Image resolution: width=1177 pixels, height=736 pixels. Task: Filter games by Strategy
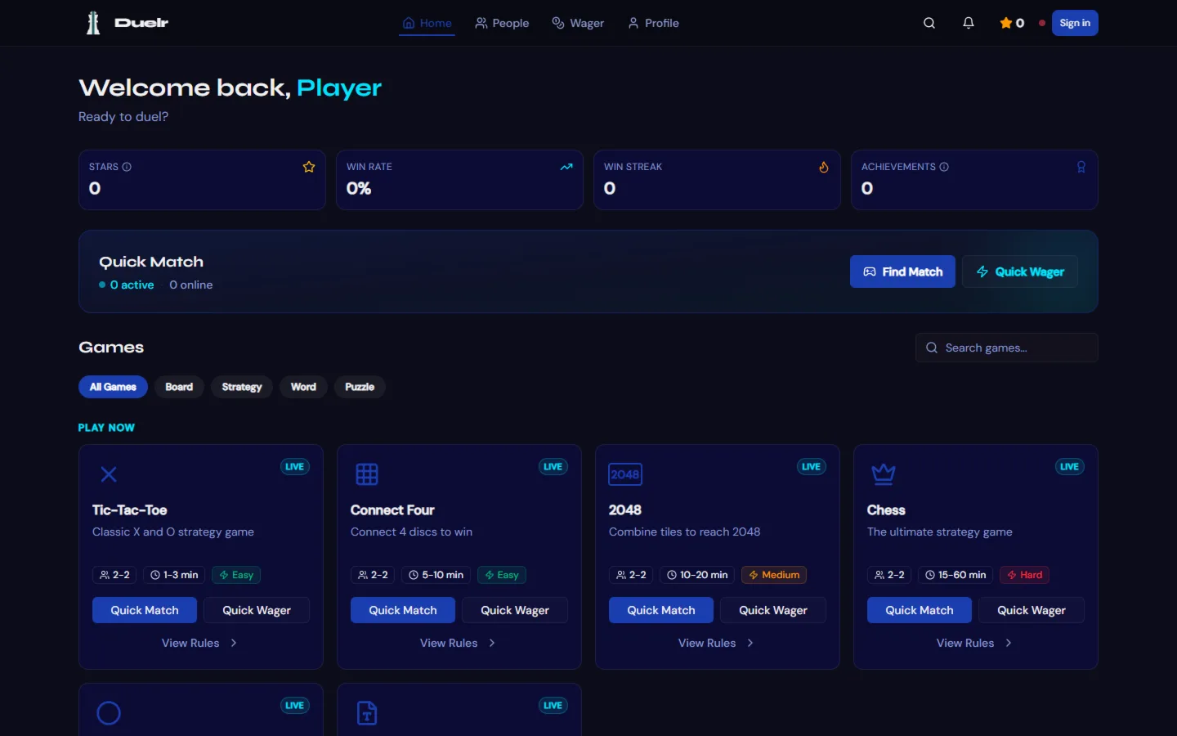(242, 387)
